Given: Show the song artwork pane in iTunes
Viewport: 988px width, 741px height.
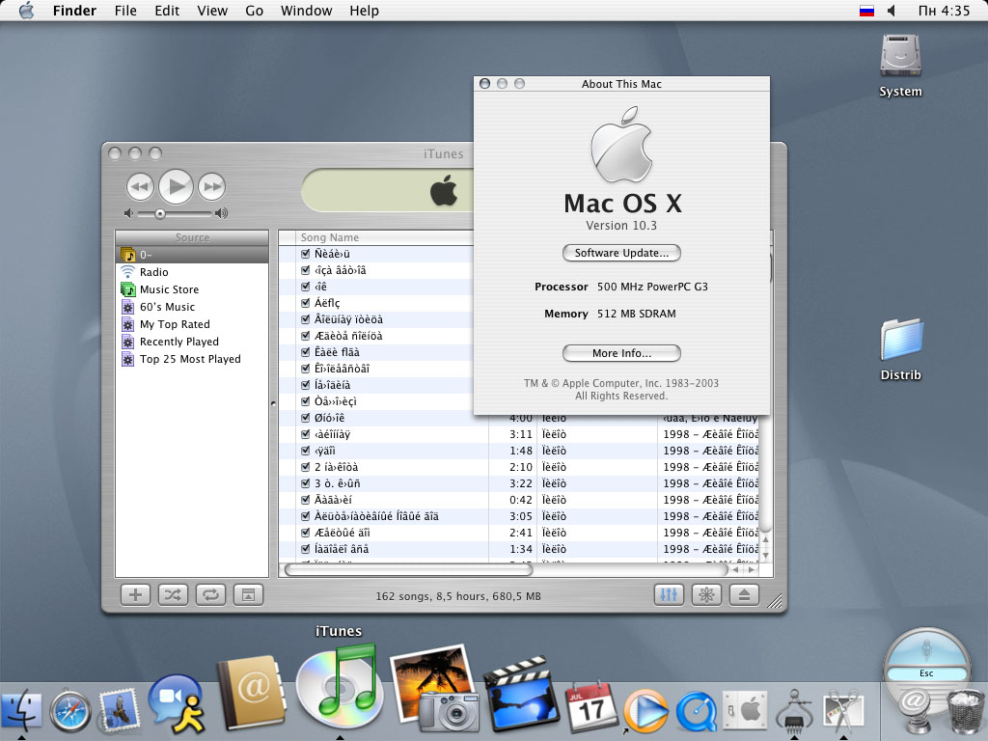Looking at the screenshot, I should [248, 594].
